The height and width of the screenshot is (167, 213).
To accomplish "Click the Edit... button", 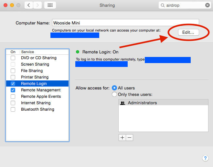I will pos(188,32).
